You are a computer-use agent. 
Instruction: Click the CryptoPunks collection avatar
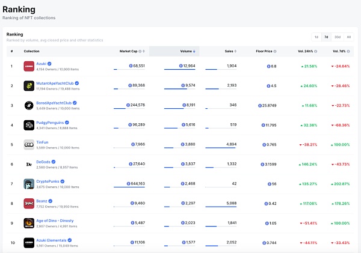click(x=29, y=183)
